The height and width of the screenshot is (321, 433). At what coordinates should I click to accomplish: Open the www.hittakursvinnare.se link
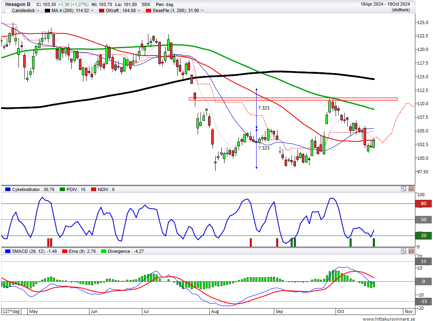coord(389,319)
